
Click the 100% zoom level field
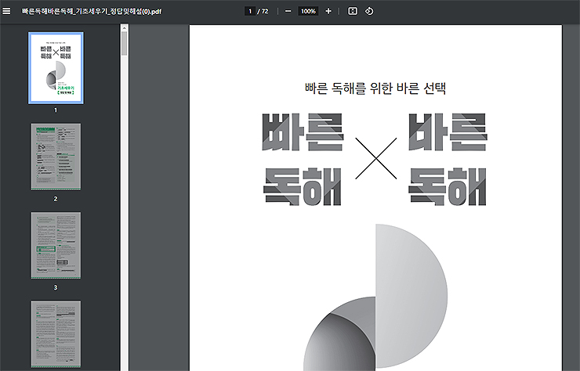coord(308,11)
